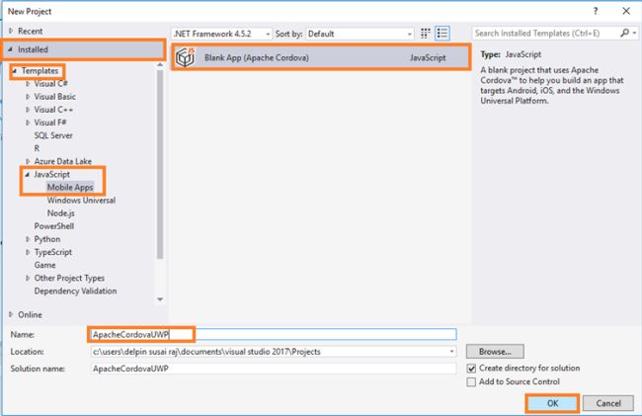Screen dimensions: 642x416
Task: Select Windows Universal under JavaScript
Action: [81, 201]
